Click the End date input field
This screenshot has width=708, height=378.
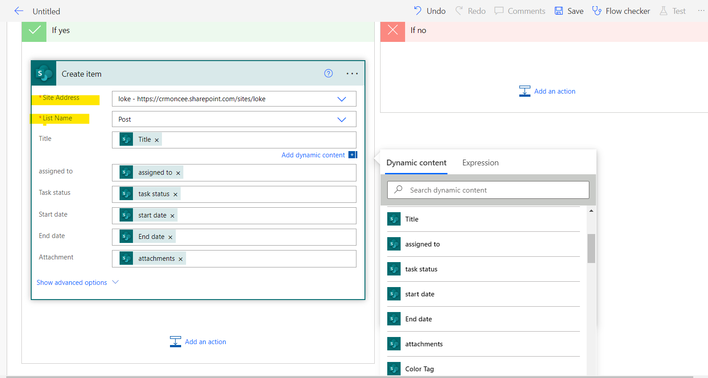[x=234, y=237]
